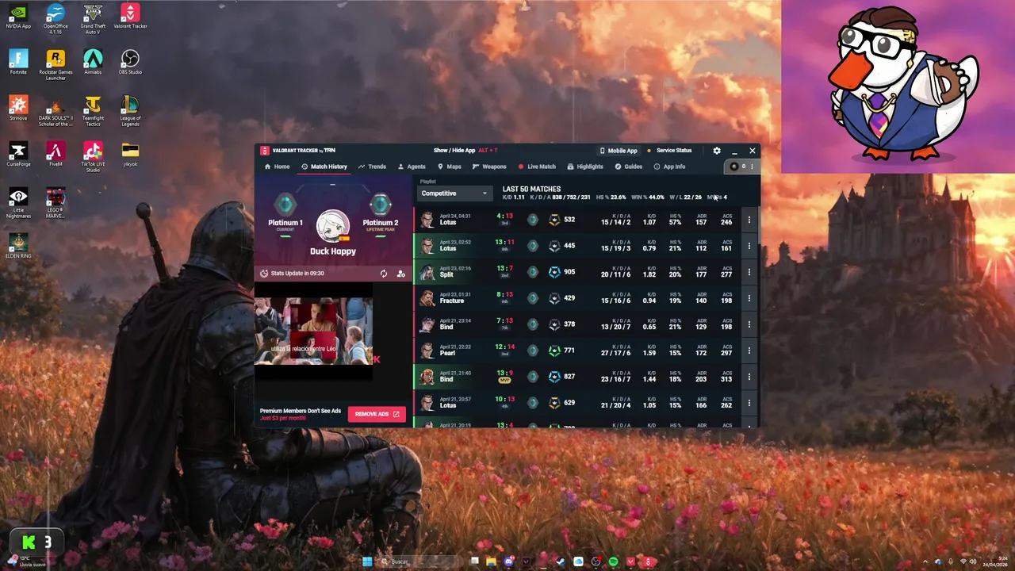Image resolution: width=1015 pixels, height=571 pixels.
Task: Open the yikyok desktop folder
Action: (130, 155)
